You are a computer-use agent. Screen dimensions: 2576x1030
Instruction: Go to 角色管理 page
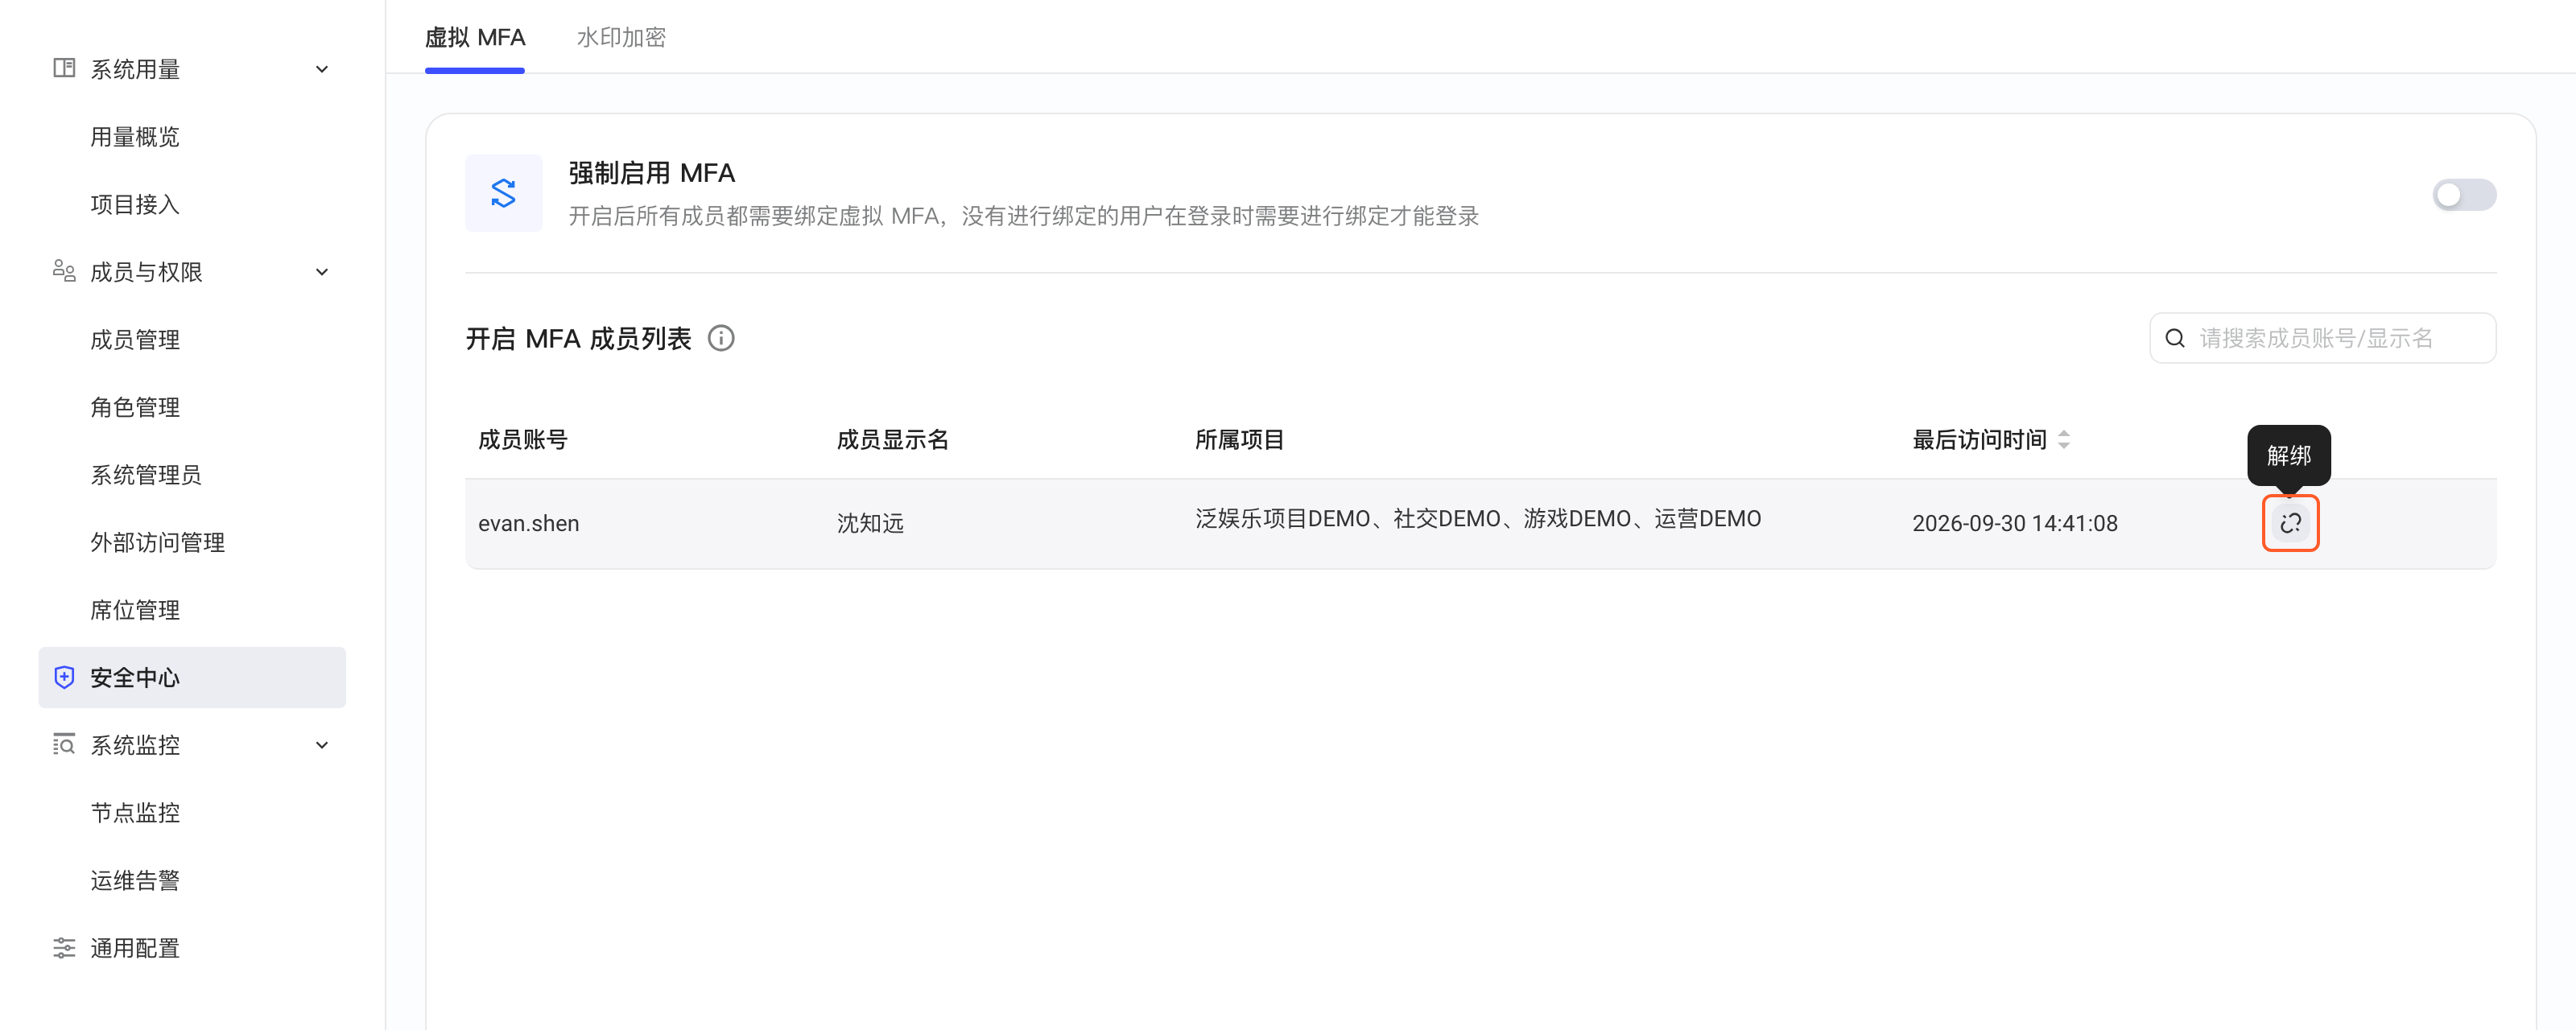(135, 407)
